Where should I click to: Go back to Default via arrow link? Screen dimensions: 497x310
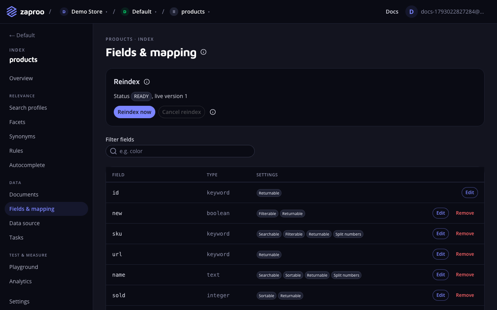point(22,35)
